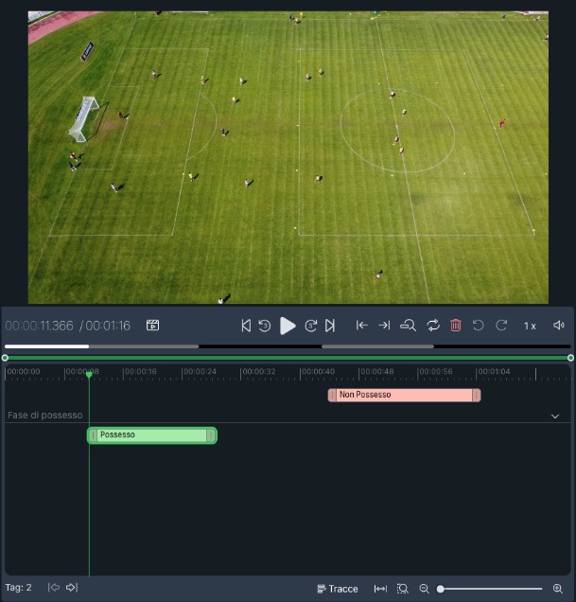
Task: Zoom timeline to selection icon
Action: (403, 589)
